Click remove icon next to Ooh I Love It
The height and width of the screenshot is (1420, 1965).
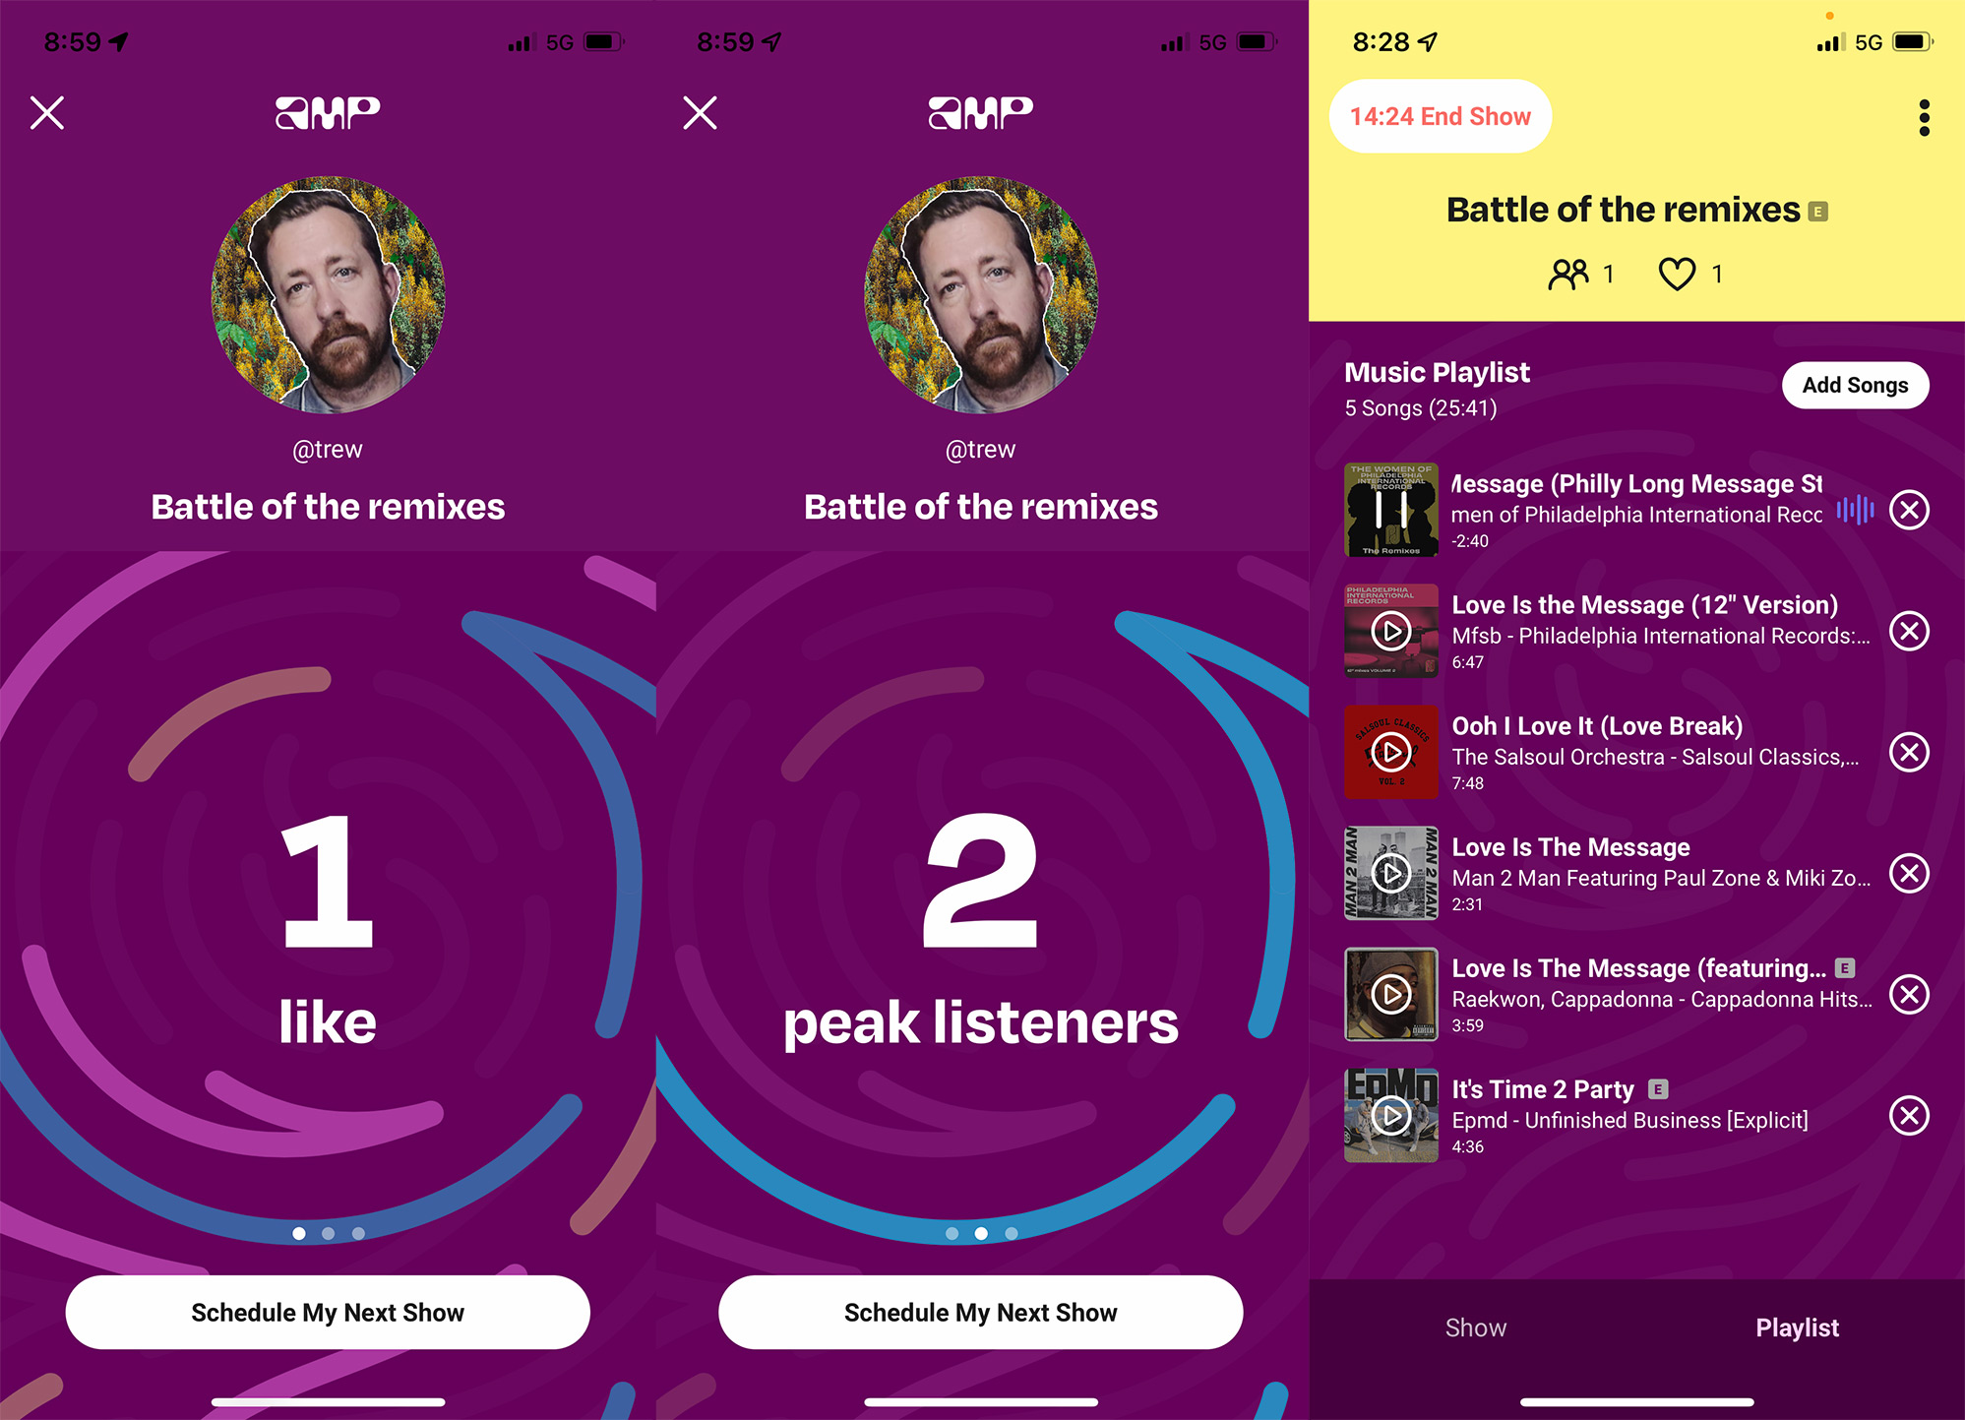pyautogui.click(x=1909, y=749)
